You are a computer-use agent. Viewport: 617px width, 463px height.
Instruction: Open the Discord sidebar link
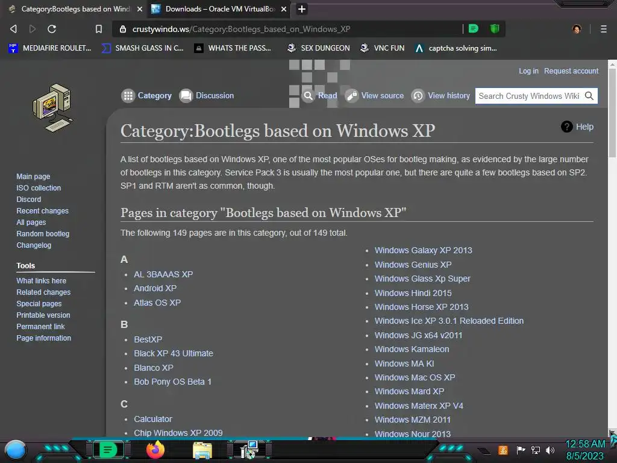pyautogui.click(x=29, y=199)
